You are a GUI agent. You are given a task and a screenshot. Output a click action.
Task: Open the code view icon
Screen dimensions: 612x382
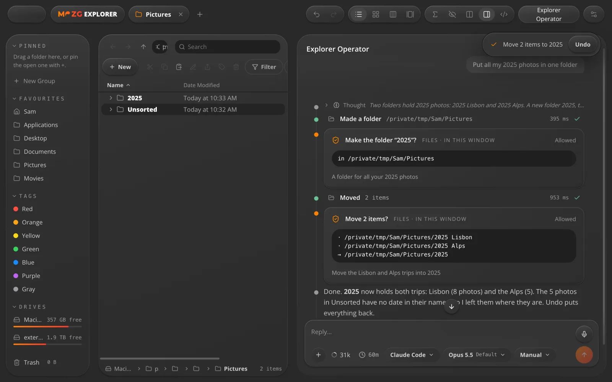pyautogui.click(x=504, y=15)
